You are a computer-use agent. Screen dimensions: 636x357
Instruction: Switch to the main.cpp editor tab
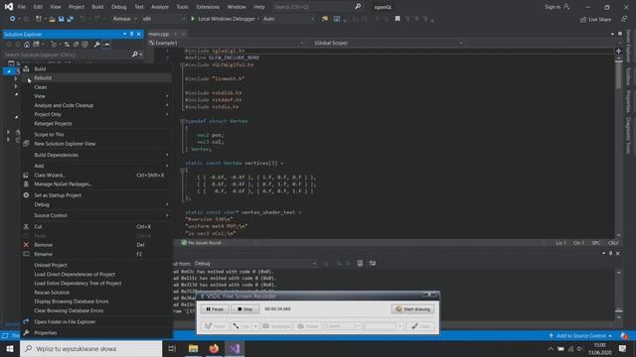click(x=159, y=34)
